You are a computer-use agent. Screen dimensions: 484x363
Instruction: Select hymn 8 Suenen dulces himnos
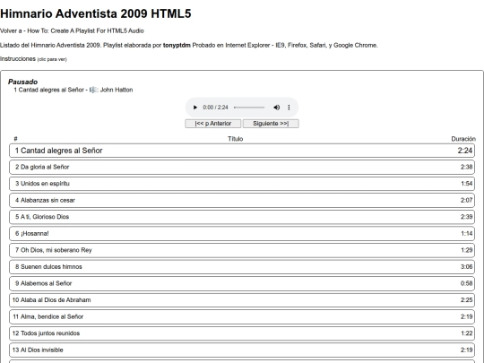tap(242, 267)
